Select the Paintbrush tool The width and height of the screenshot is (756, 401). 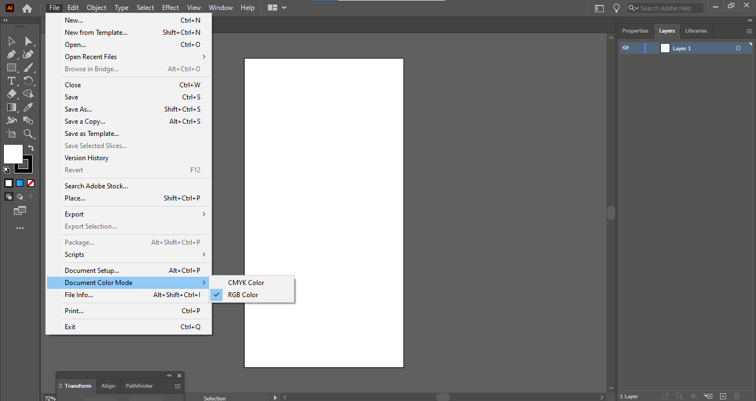(29, 67)
